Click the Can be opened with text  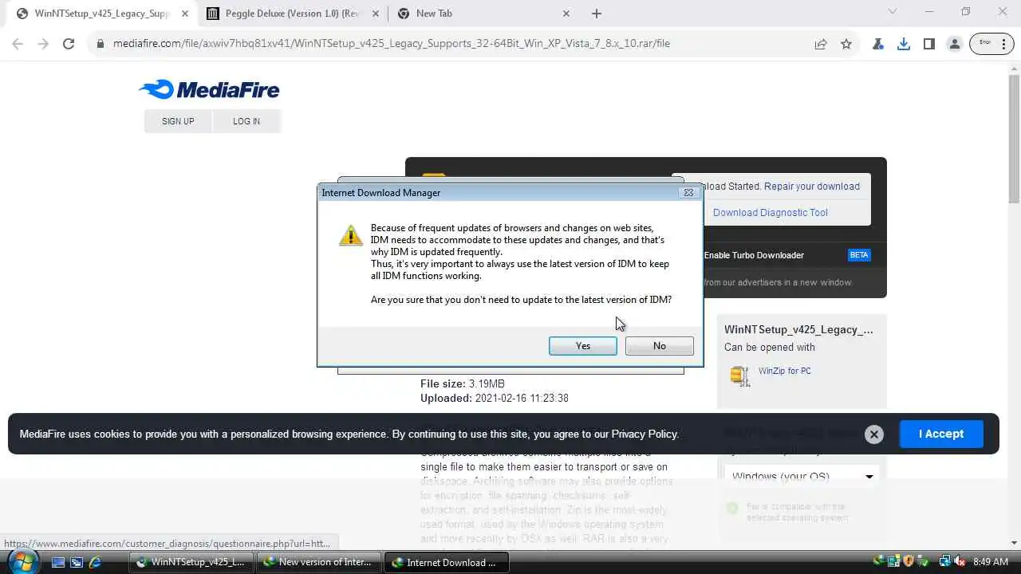click(x=770, y=347)
